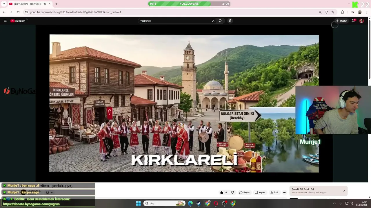
Task: Go forward with the browser forward arrow
Action: (x=11, y=12)
